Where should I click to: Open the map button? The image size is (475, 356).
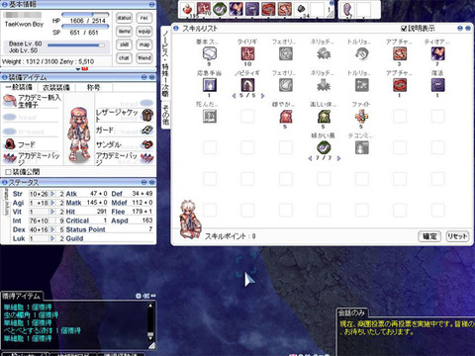[144, 44]
